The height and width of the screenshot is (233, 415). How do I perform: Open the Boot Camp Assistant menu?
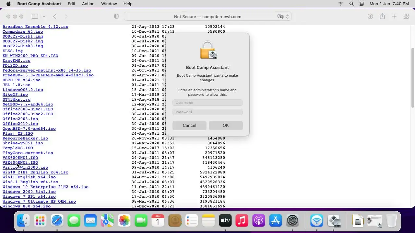39,4
